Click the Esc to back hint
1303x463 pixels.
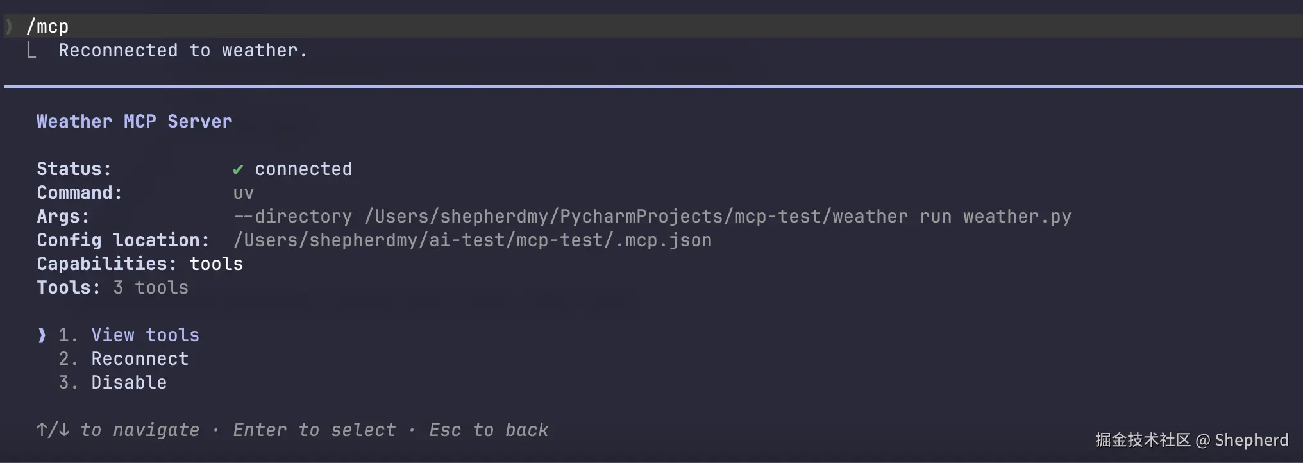coord(489,430)
